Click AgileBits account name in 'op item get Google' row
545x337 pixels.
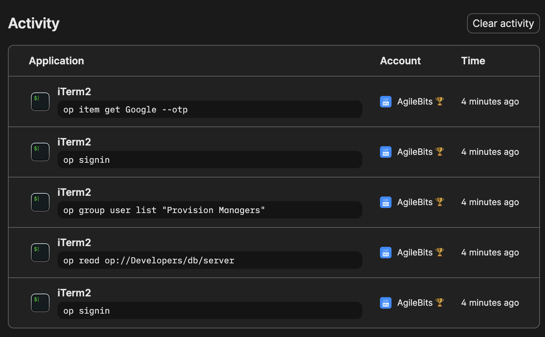(x=415, y=102)
